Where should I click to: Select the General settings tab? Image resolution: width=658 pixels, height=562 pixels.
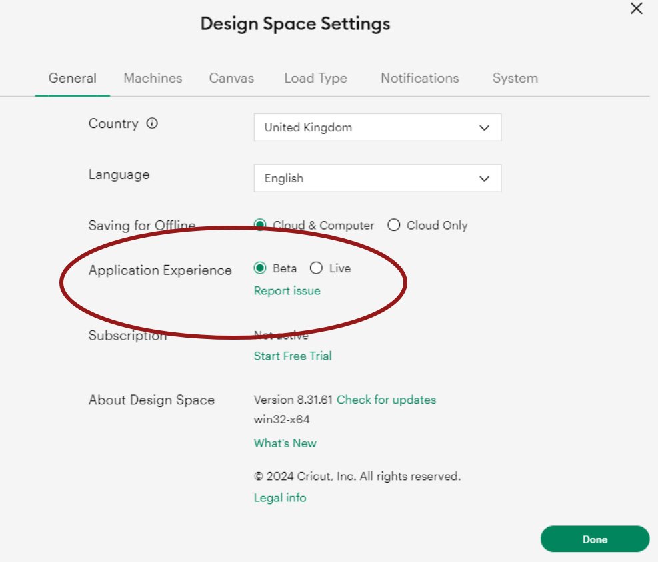click(x=73, y=78)
